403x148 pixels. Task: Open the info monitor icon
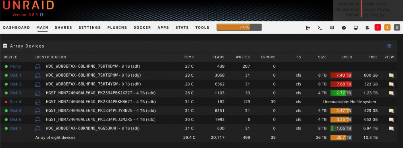pyautogui.click(x=356, y=28)
